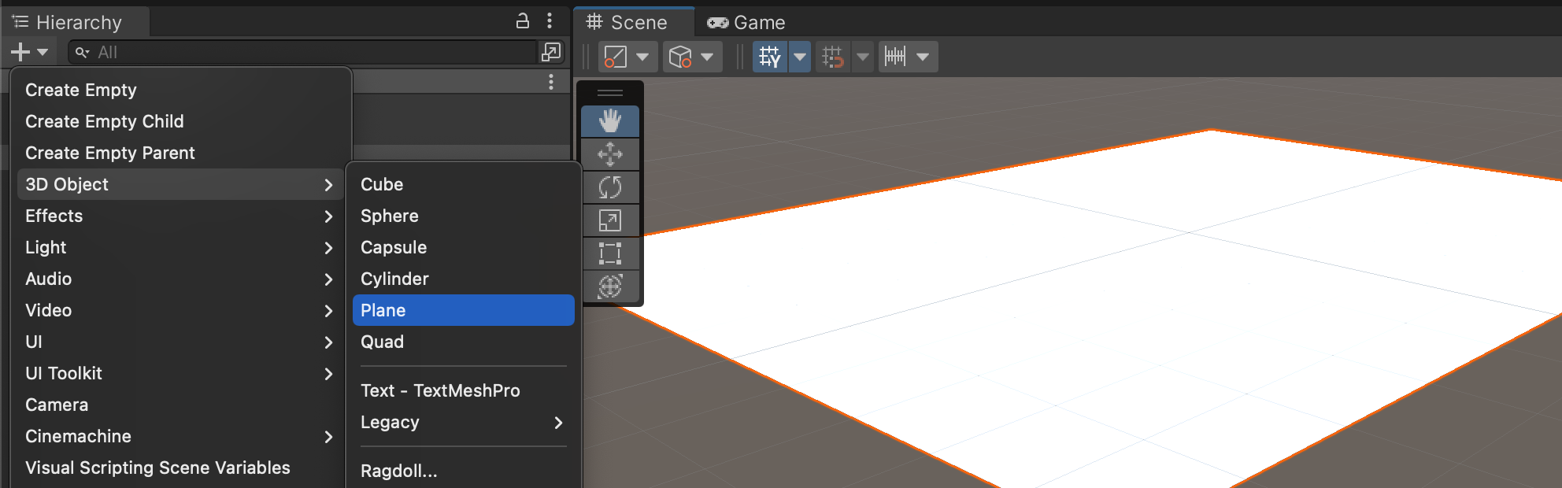Select the combined Transform tool
The height and width of the screenshot is (488, 1562).
tap(609, 287)
